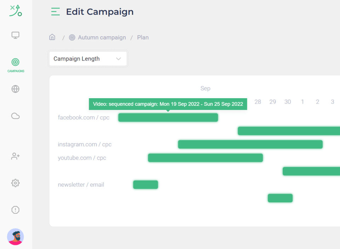Viewport: 340px width, 249px height.
Task: Go to home via breadcrumb house icon
Action: point(52,37)
